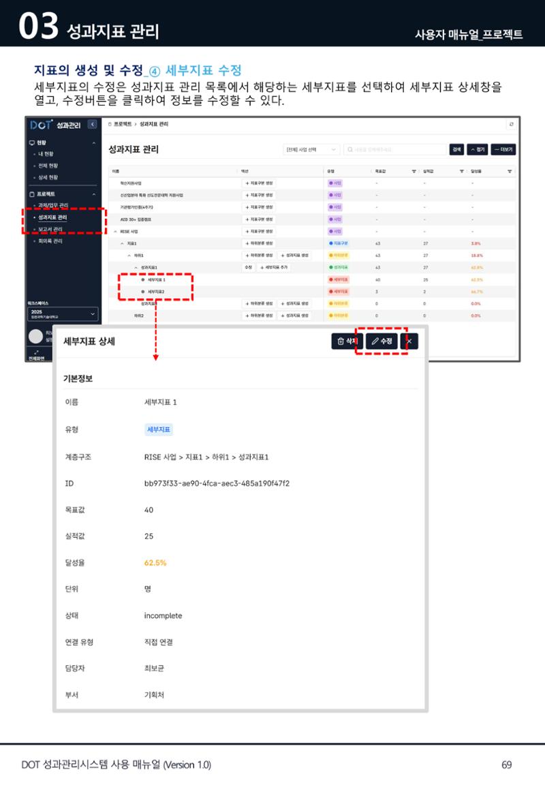Viewport: 545px width, 787px height.
Task: Click the DOT logo in sidebar
Action: (x=41, y=125)
